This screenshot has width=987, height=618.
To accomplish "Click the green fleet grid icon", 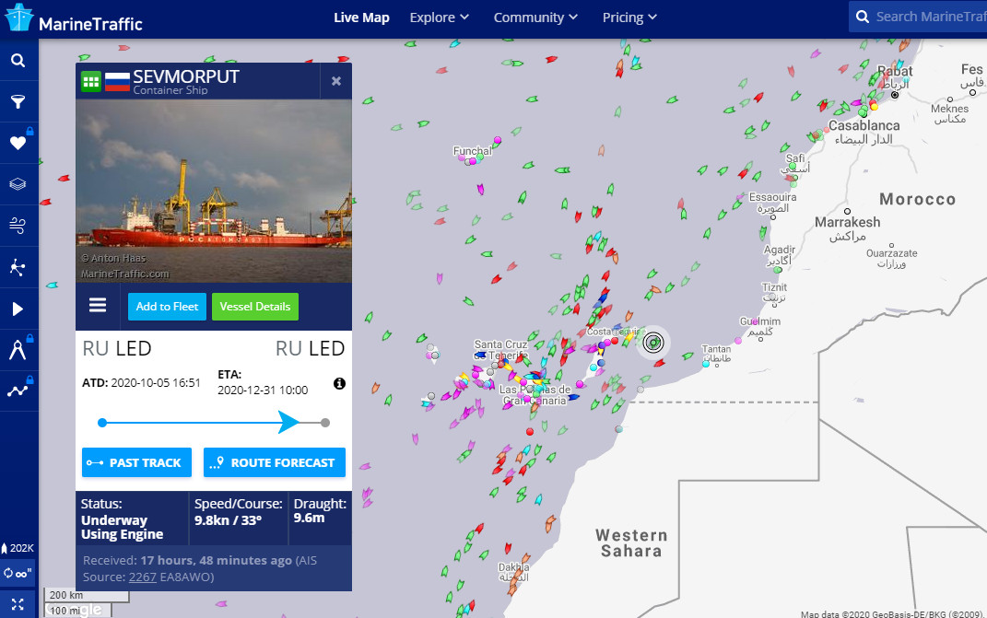I will pyautogui.click(x=91, y=81).
